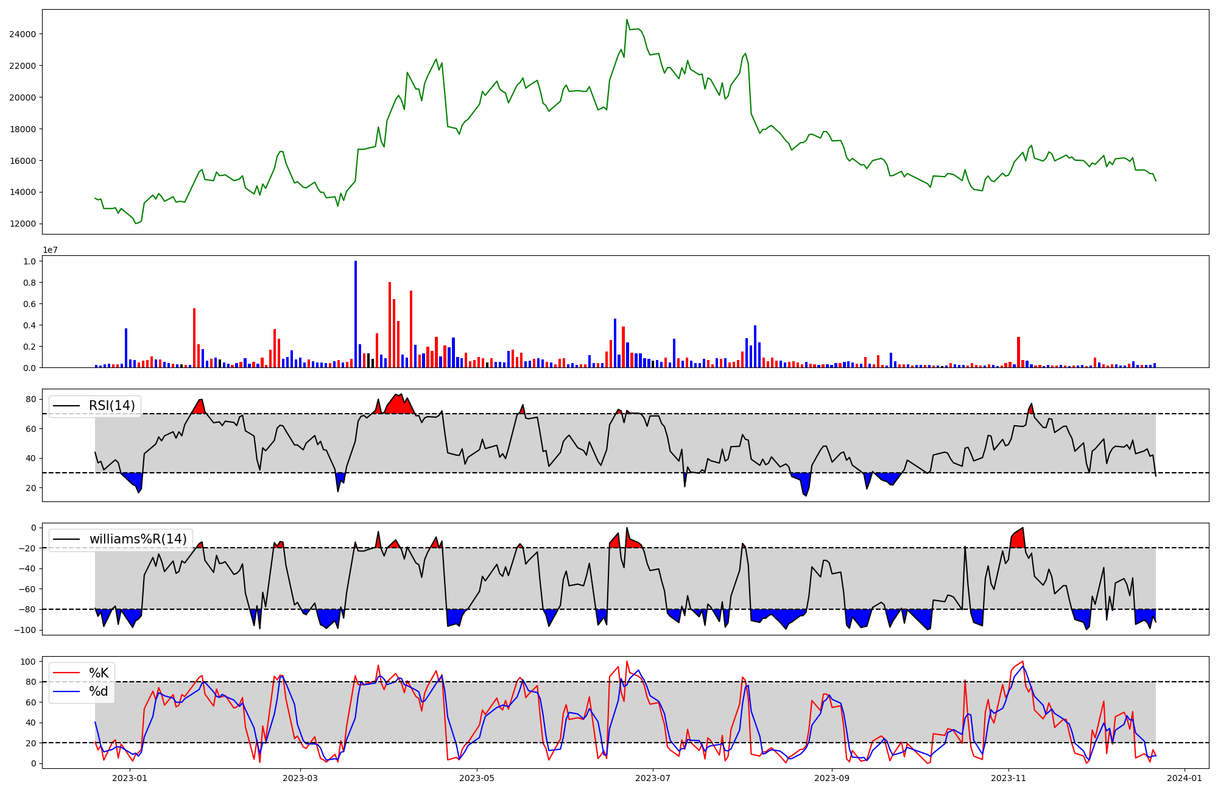Viewport: 1218px width, 792px height.
Task: Click the 1e7 volume scale label
Action: coord(50,250)
